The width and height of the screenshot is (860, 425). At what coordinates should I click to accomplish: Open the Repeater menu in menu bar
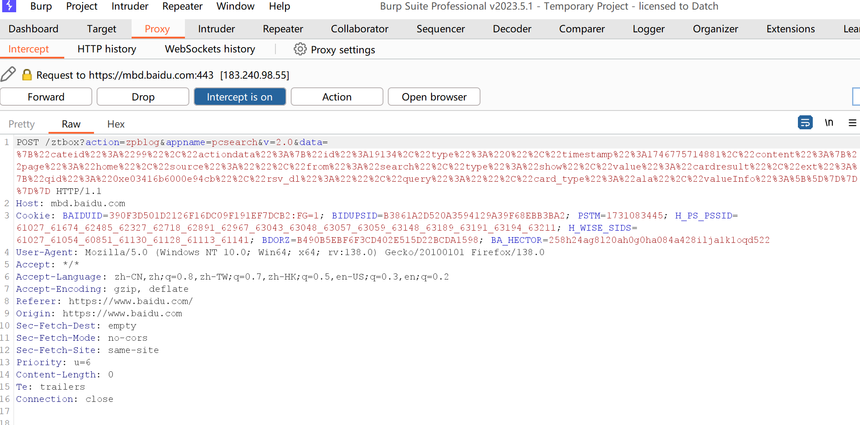pos(182,6)
